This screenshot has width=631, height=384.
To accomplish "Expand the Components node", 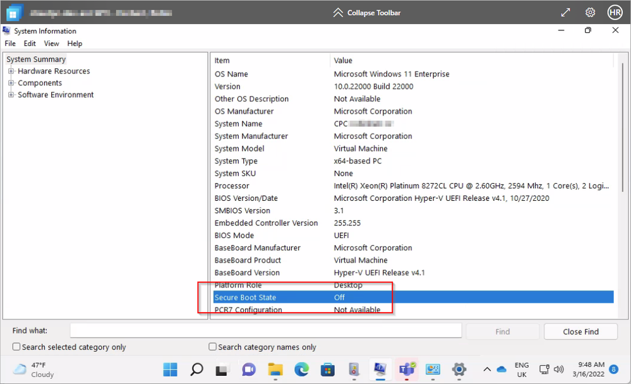I will point(11,83).
